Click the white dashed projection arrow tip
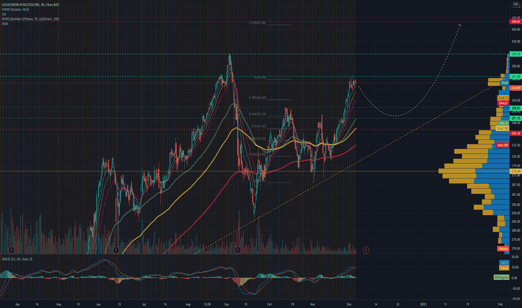 (460, 24)
